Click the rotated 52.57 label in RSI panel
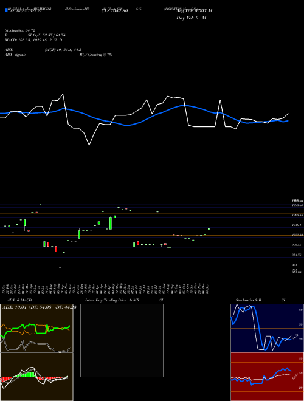 [x=295, y=376]
